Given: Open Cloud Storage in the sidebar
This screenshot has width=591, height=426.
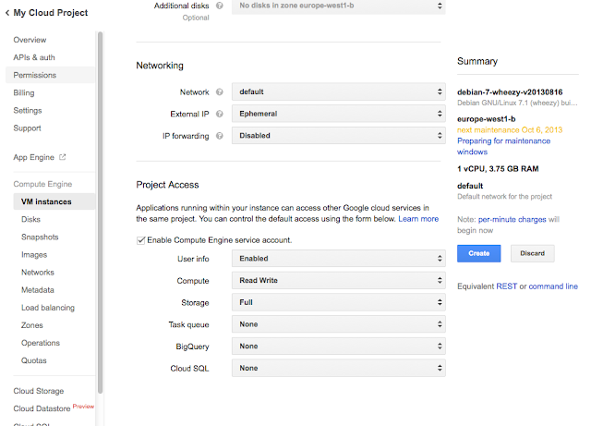Looking at the screenshot, I should pos(39,391).
